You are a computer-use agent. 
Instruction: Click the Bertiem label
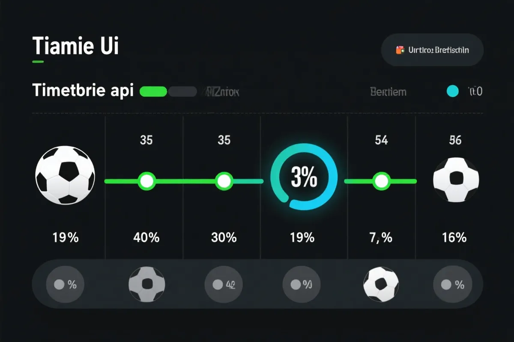(x=388, y=91)
